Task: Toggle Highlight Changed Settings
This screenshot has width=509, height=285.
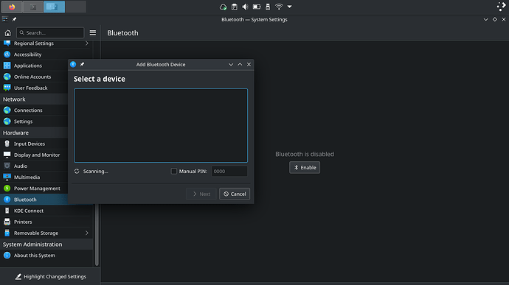Action: tap(50, 277)
